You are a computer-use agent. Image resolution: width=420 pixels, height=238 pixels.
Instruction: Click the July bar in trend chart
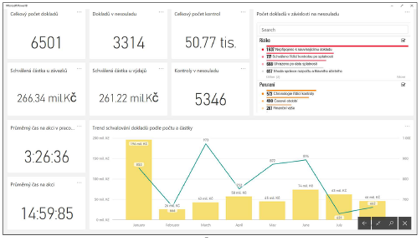coord(339,207)
